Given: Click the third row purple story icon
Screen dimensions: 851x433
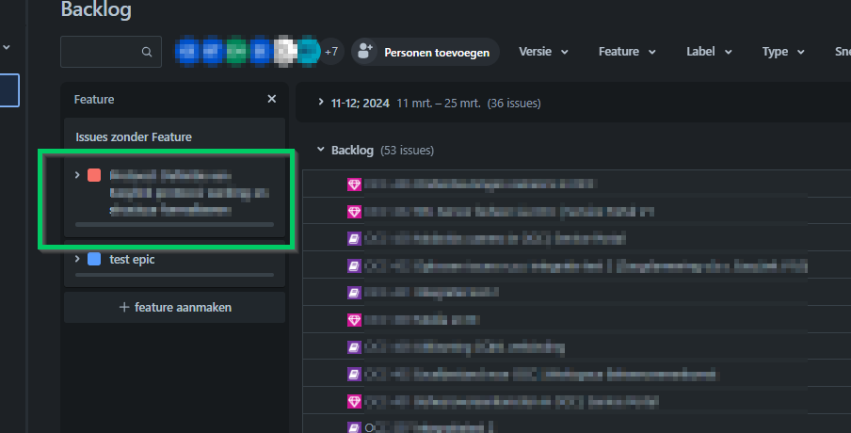Looking at the screenshot, I should (x=354, y=239).
